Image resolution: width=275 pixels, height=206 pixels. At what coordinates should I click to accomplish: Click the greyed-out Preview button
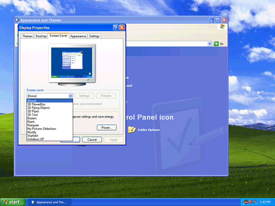point(106,96)
